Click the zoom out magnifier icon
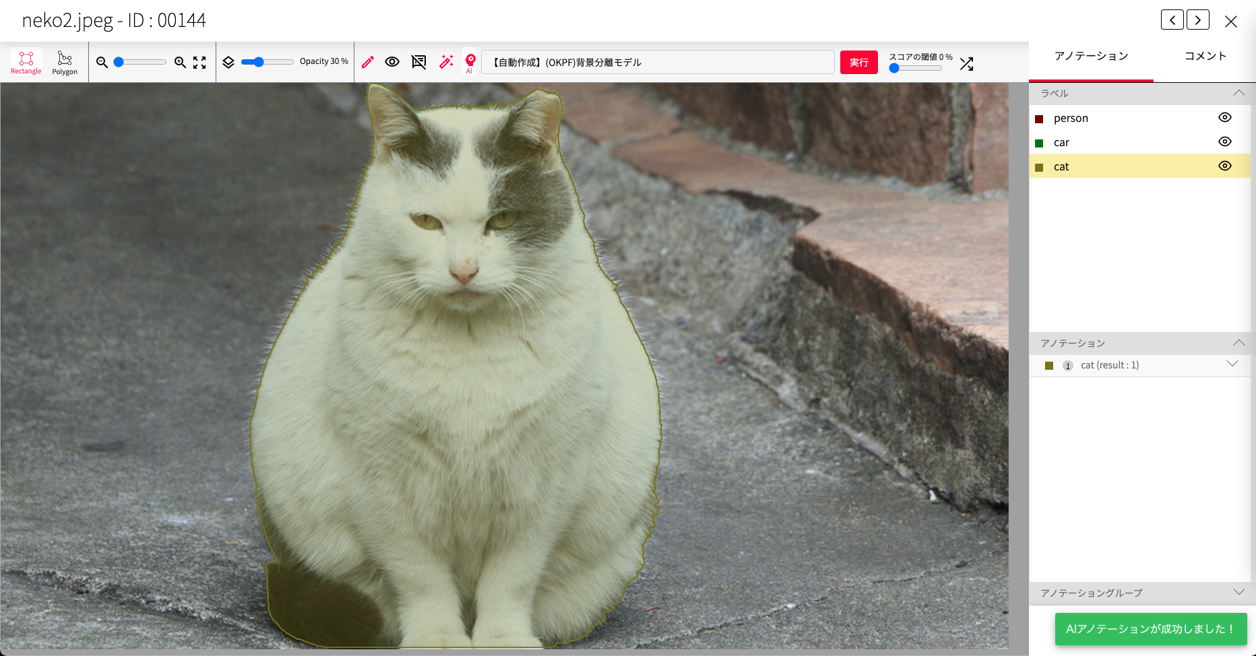The height and width of the screenshot is (656, 1256). (x=102, y=62)
